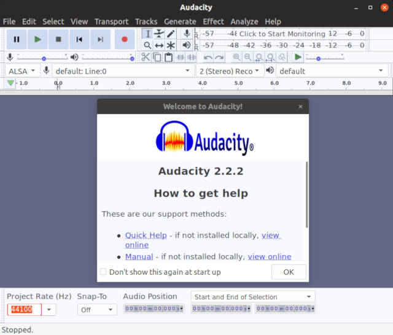Screen dimensions: 393x335
Task: Open the ALSA audio host dropdown
Action: (x=22, y=71)
